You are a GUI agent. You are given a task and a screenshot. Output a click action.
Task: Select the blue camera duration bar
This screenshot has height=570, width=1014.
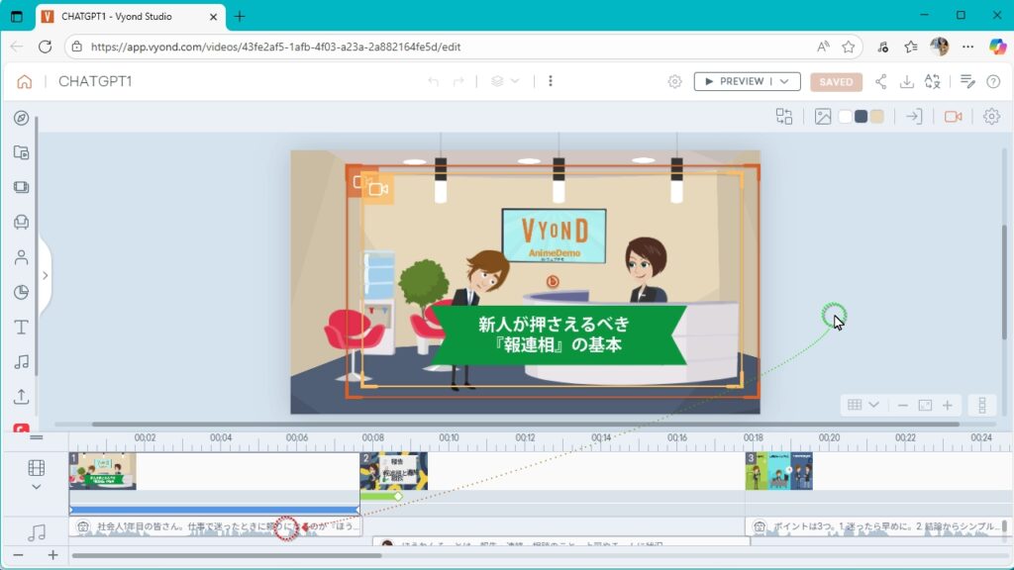215,510
